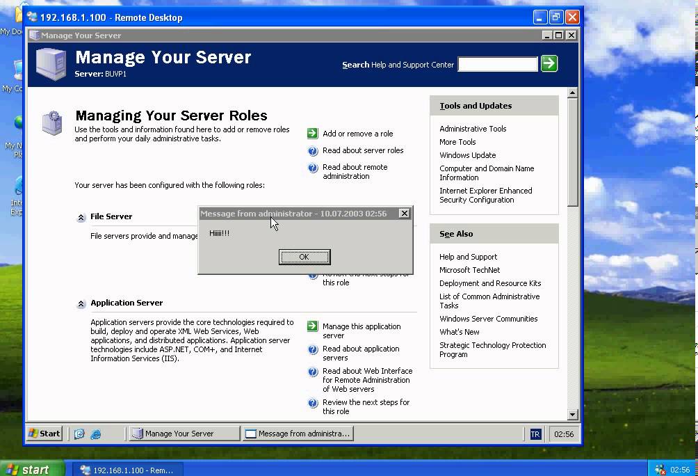Open Strategic Technology Protection Program link
The height and width of the screenshot is (476, 698).
click(492, 350)
